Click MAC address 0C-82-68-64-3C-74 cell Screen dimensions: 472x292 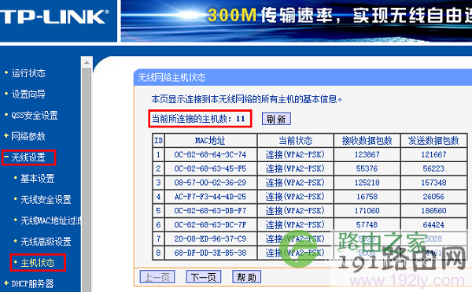210,155
